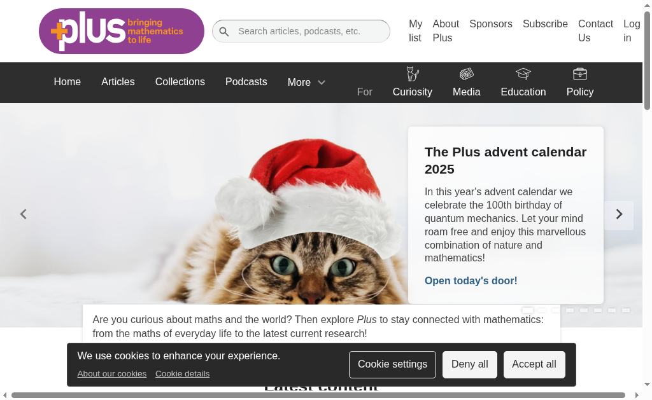Expand the More dropdown menu
This screenshot has width=652, height=400.
(306, 82)
